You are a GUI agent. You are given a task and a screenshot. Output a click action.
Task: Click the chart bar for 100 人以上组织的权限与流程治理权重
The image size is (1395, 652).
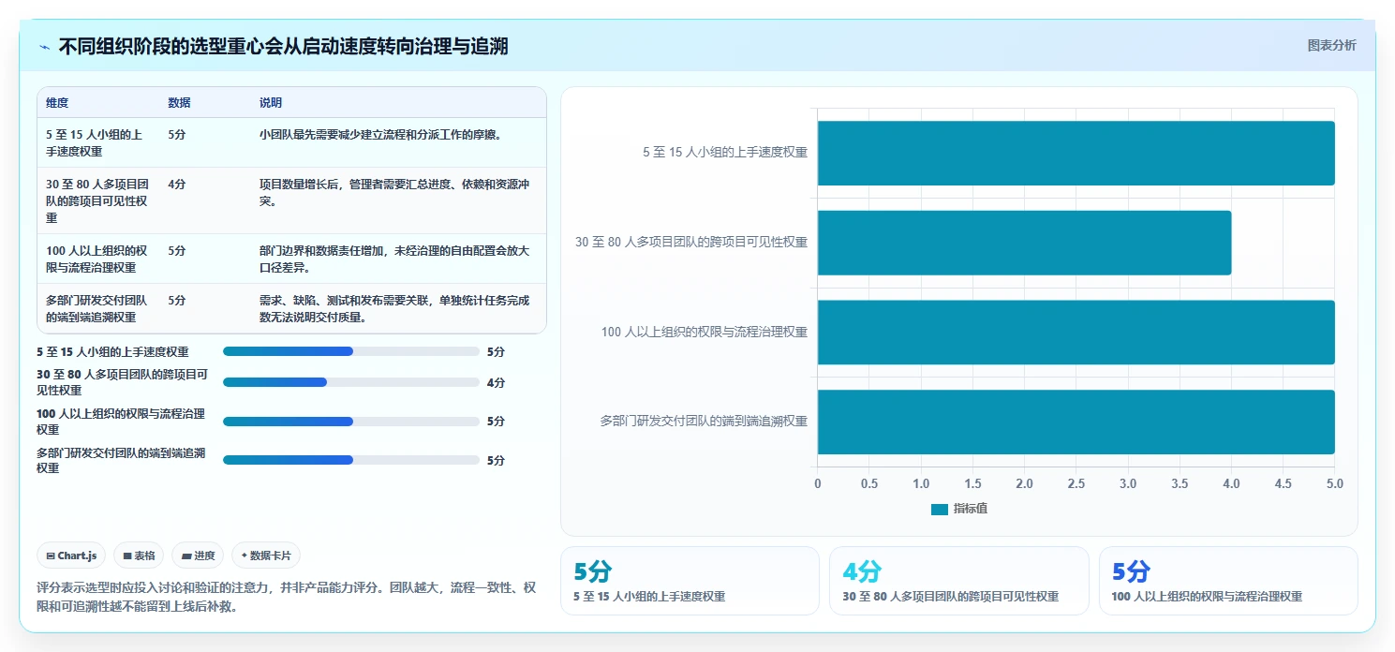pyautogui.click(x=1076, y=332)
